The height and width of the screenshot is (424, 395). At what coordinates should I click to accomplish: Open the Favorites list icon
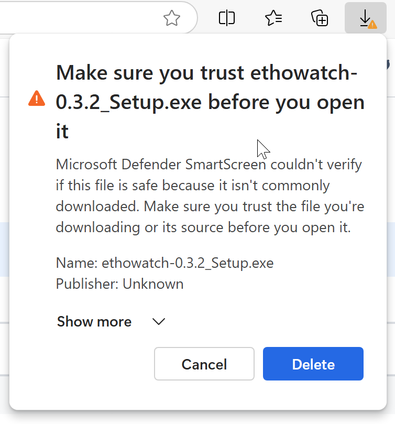click(x=273, y=18)
